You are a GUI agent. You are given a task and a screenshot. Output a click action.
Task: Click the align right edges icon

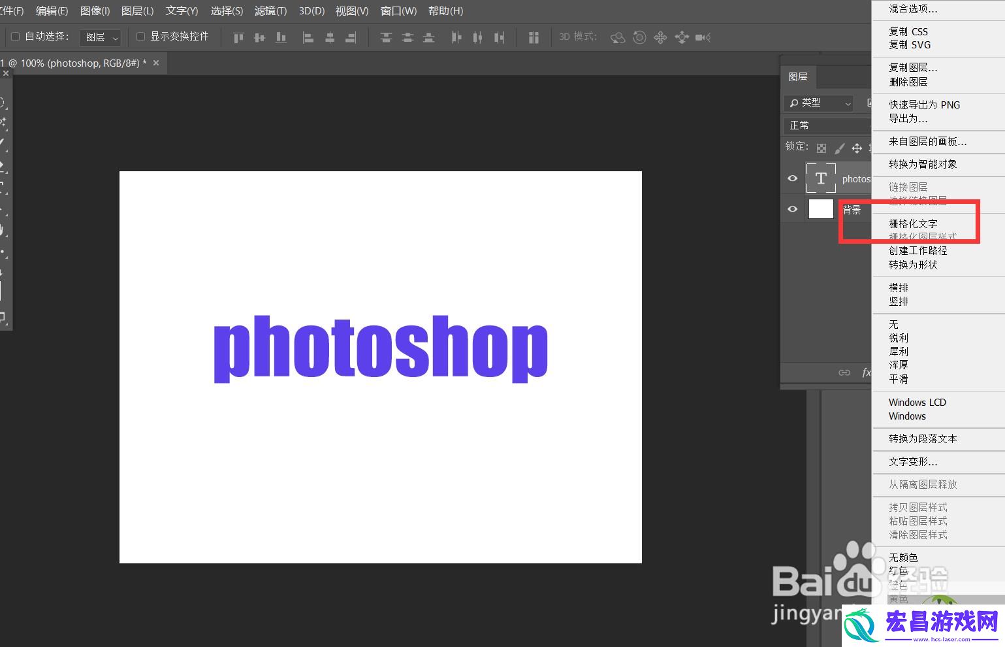coord(351,37)
